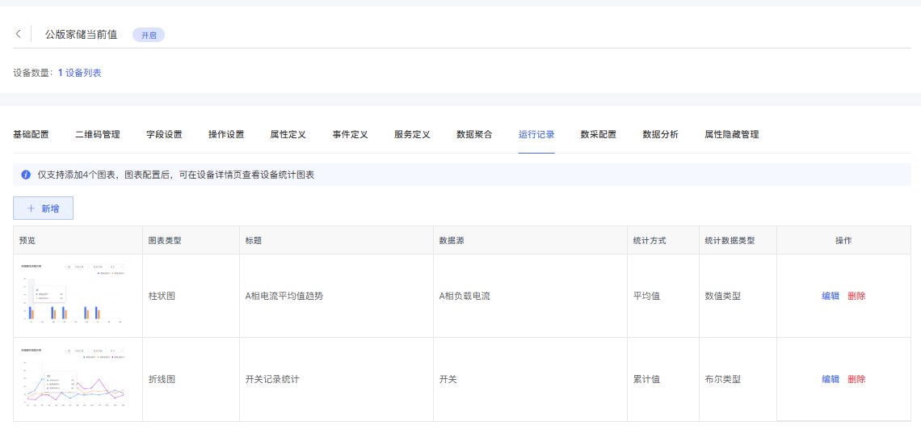This screenshot has height=434, width=921.
Task: Click the blue info icon in notice
Action: (26, 175)
